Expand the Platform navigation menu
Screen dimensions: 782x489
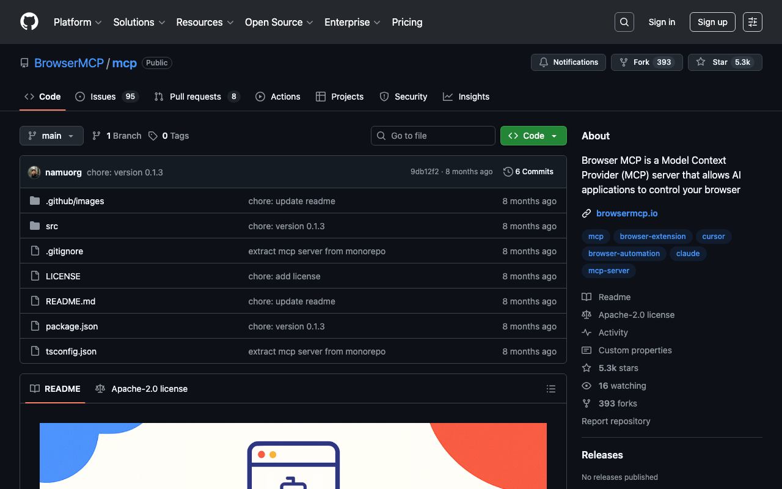pos(78,22)
